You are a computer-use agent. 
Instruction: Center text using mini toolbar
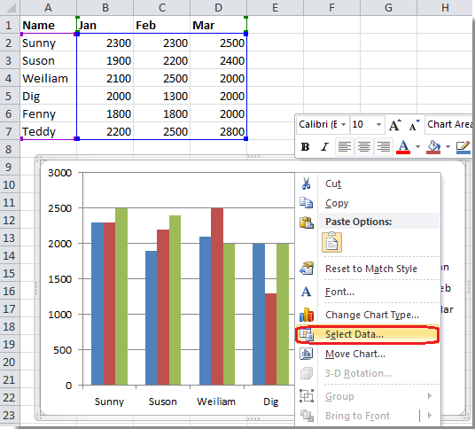coord(364,147)
